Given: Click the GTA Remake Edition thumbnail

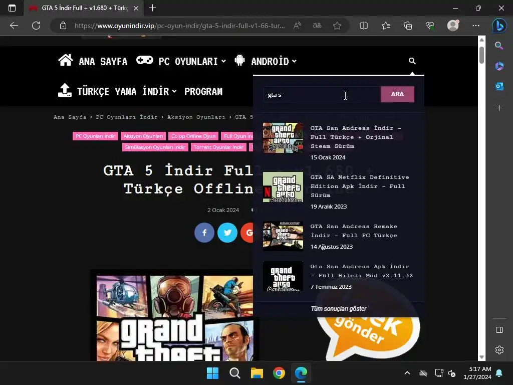Looking at the screenshot, I should tap(283, 236).
